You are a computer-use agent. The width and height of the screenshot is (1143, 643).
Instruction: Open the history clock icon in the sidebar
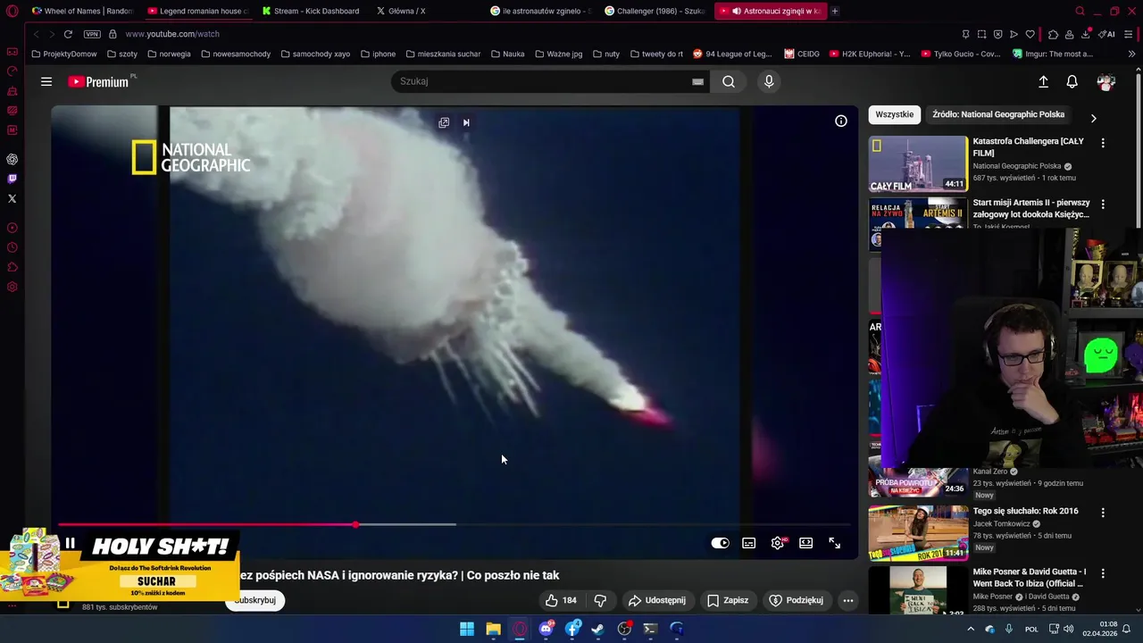(x=12, y=247)
